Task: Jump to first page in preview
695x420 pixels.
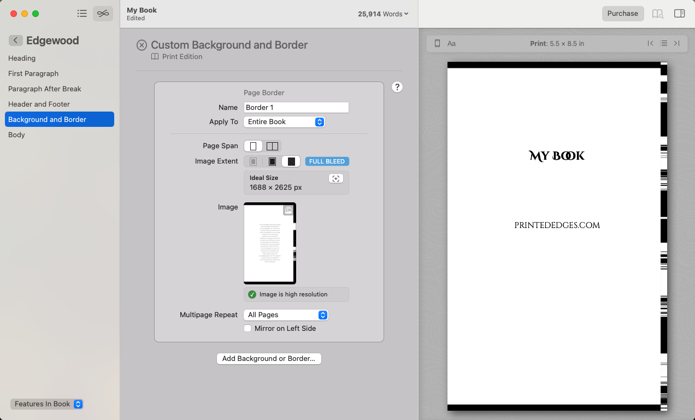Action: [650, 43]
